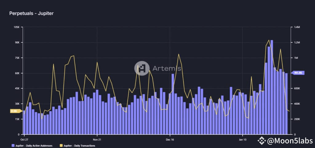Click the purple value tag on the right axis

tap(298, 73)
